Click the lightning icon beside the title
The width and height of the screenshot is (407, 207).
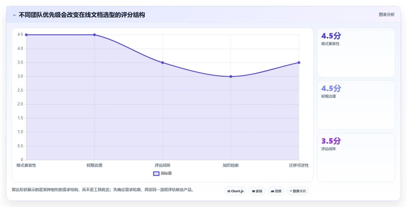[14, 15]
